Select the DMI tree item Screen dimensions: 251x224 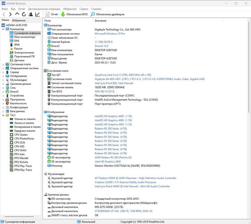pos(17,41)
